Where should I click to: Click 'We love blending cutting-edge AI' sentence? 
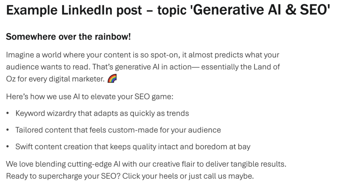coord(62,164)
